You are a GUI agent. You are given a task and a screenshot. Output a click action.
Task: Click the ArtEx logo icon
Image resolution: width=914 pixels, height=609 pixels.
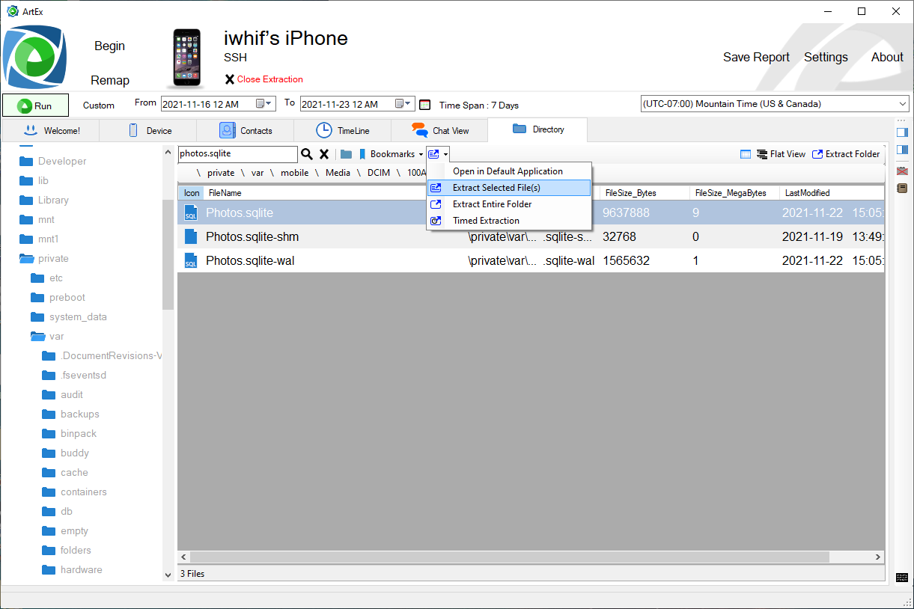pyautogui.click(x=34, y=58)
